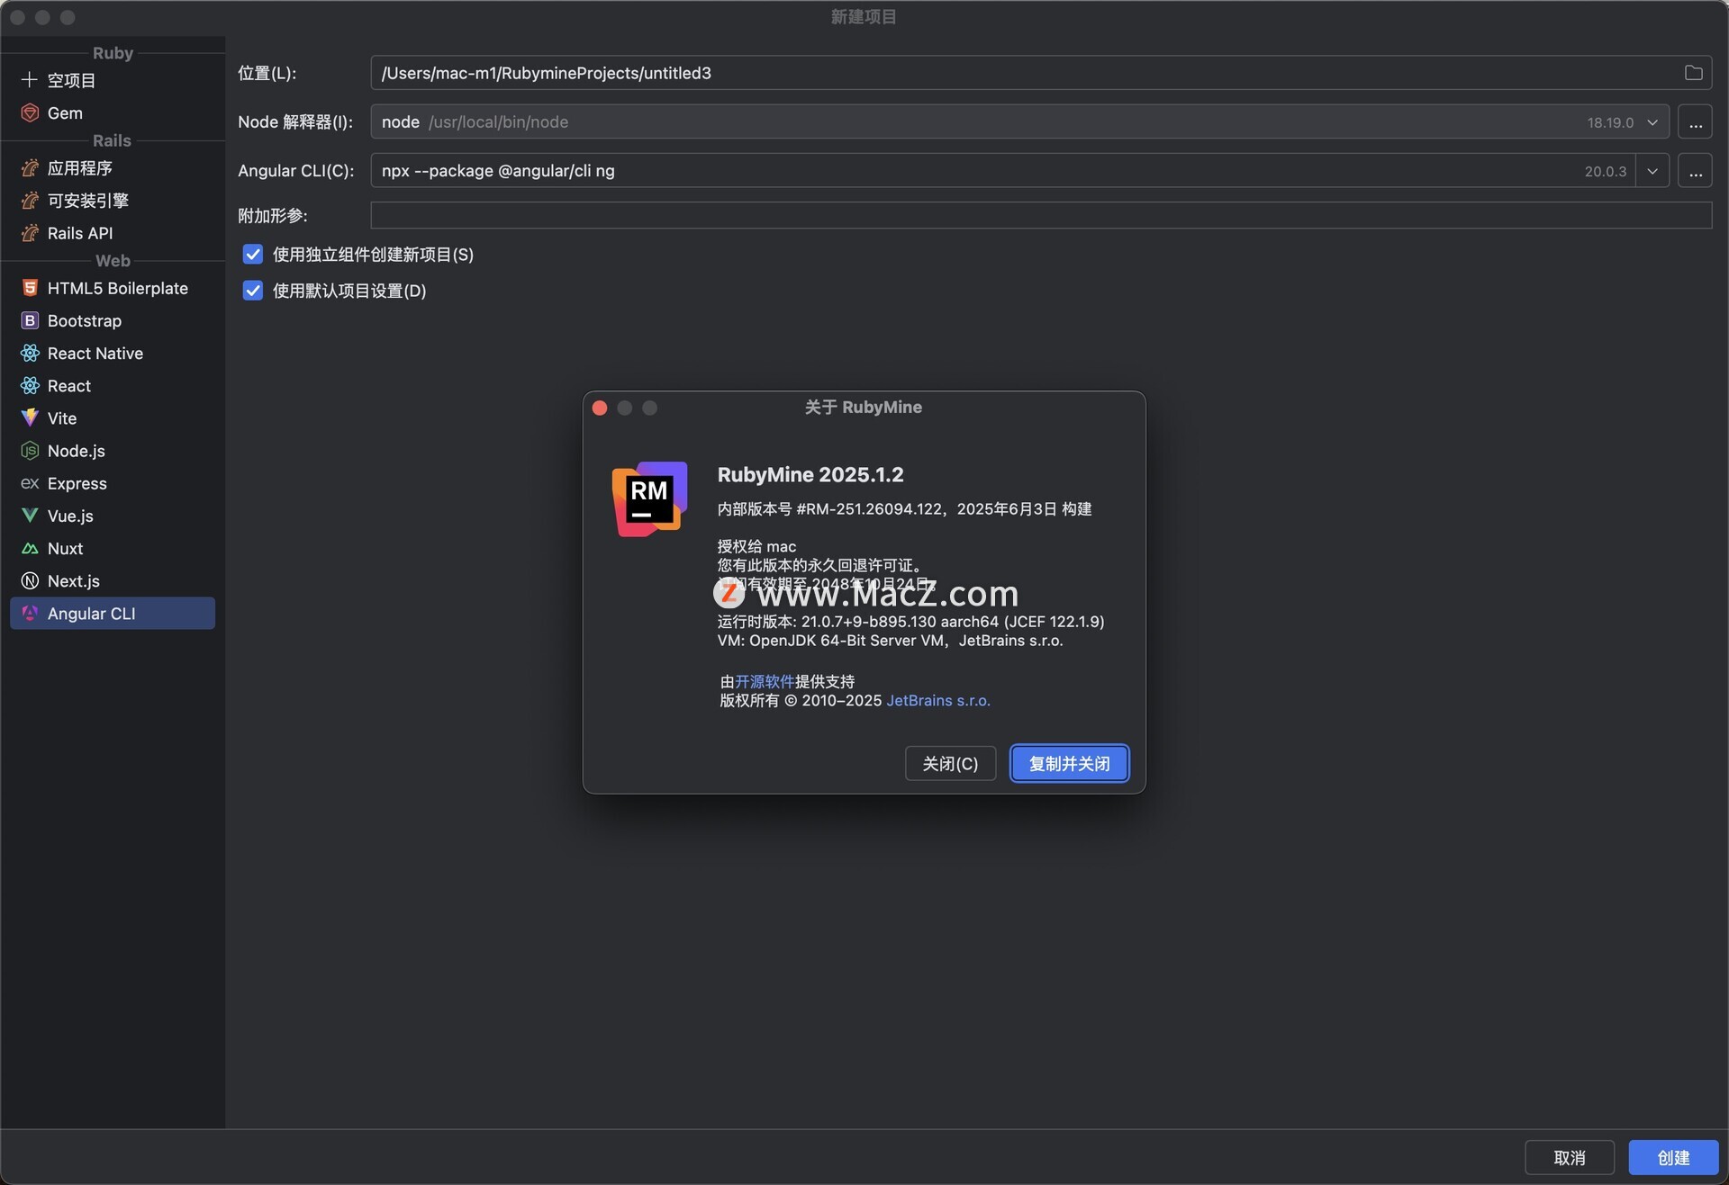Expand the Node interpreter dropdown
Image resolution: width=1729 pixels, height=1185 pixels.
coord(1652,121)
